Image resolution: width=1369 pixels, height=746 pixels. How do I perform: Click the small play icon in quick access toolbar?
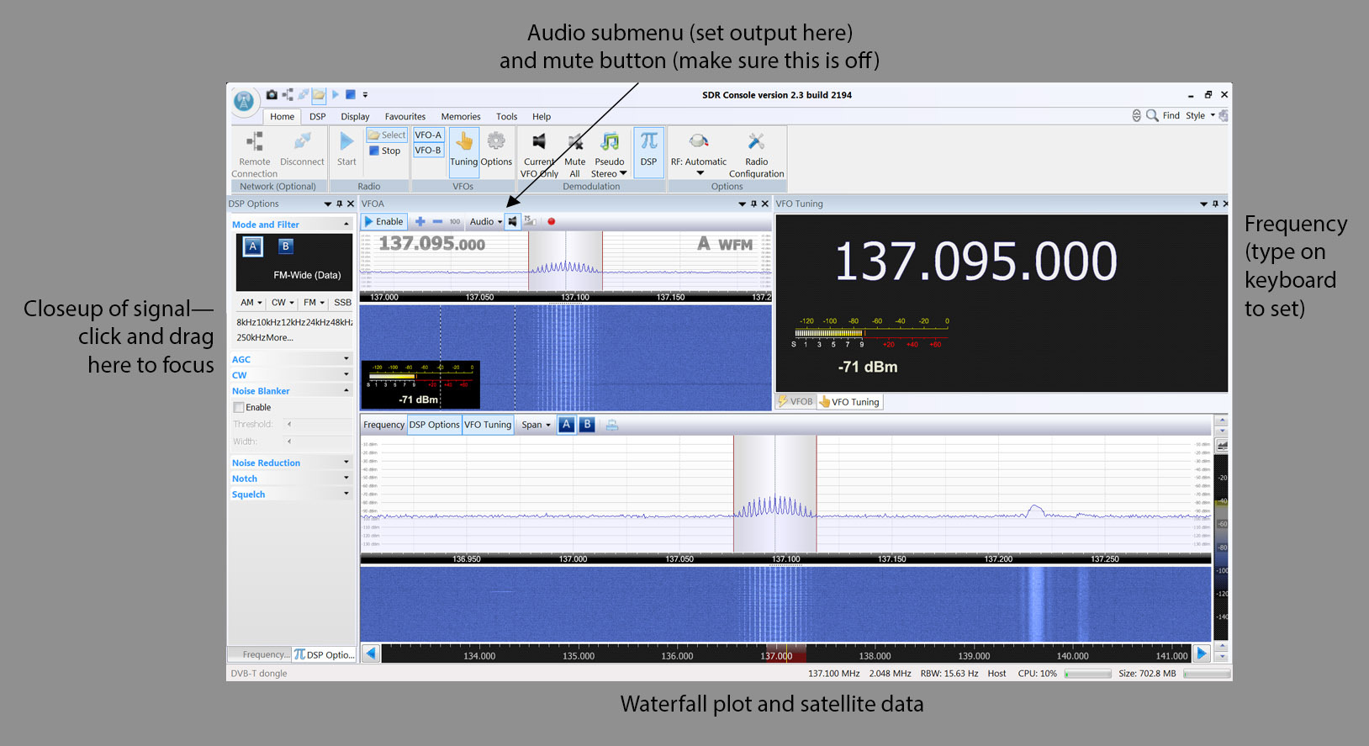click(336, 95)
